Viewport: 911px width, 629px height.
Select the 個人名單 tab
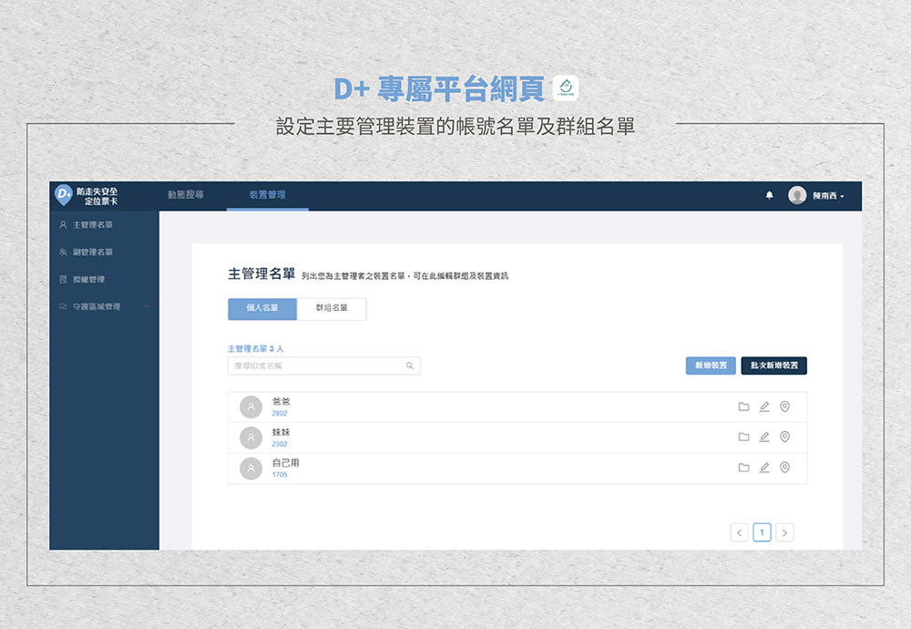tap(262, 309)
